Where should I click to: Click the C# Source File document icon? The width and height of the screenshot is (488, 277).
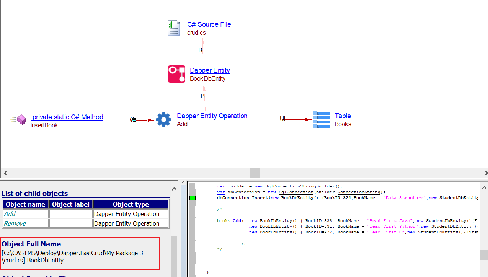174,28
